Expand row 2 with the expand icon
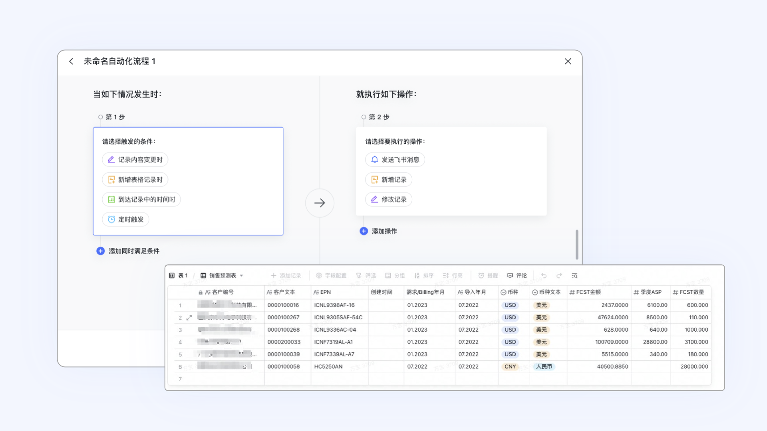 pyautogui.click(x=189, y=318)
